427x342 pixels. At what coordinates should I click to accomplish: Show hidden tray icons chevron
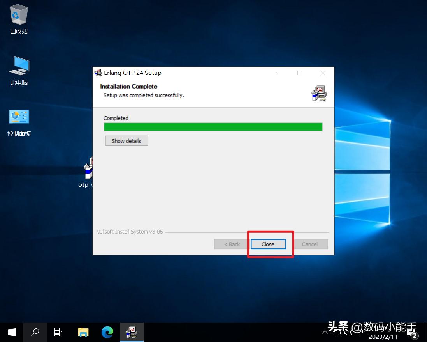click(325, 332)
